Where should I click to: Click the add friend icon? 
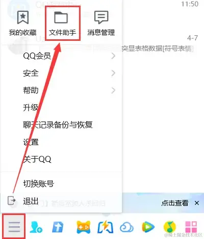tap(36, 227)
